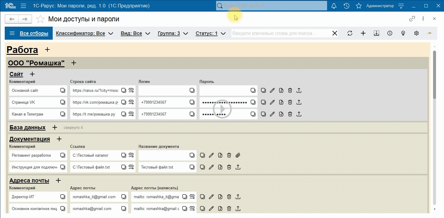Collapse ООО "Ромашка" group
444x218 pixels.
[36, 63]
